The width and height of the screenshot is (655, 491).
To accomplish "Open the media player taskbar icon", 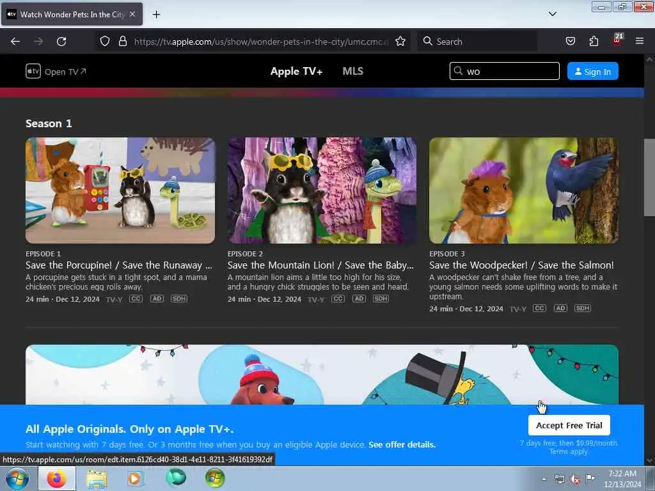I will tap(134, 478).
